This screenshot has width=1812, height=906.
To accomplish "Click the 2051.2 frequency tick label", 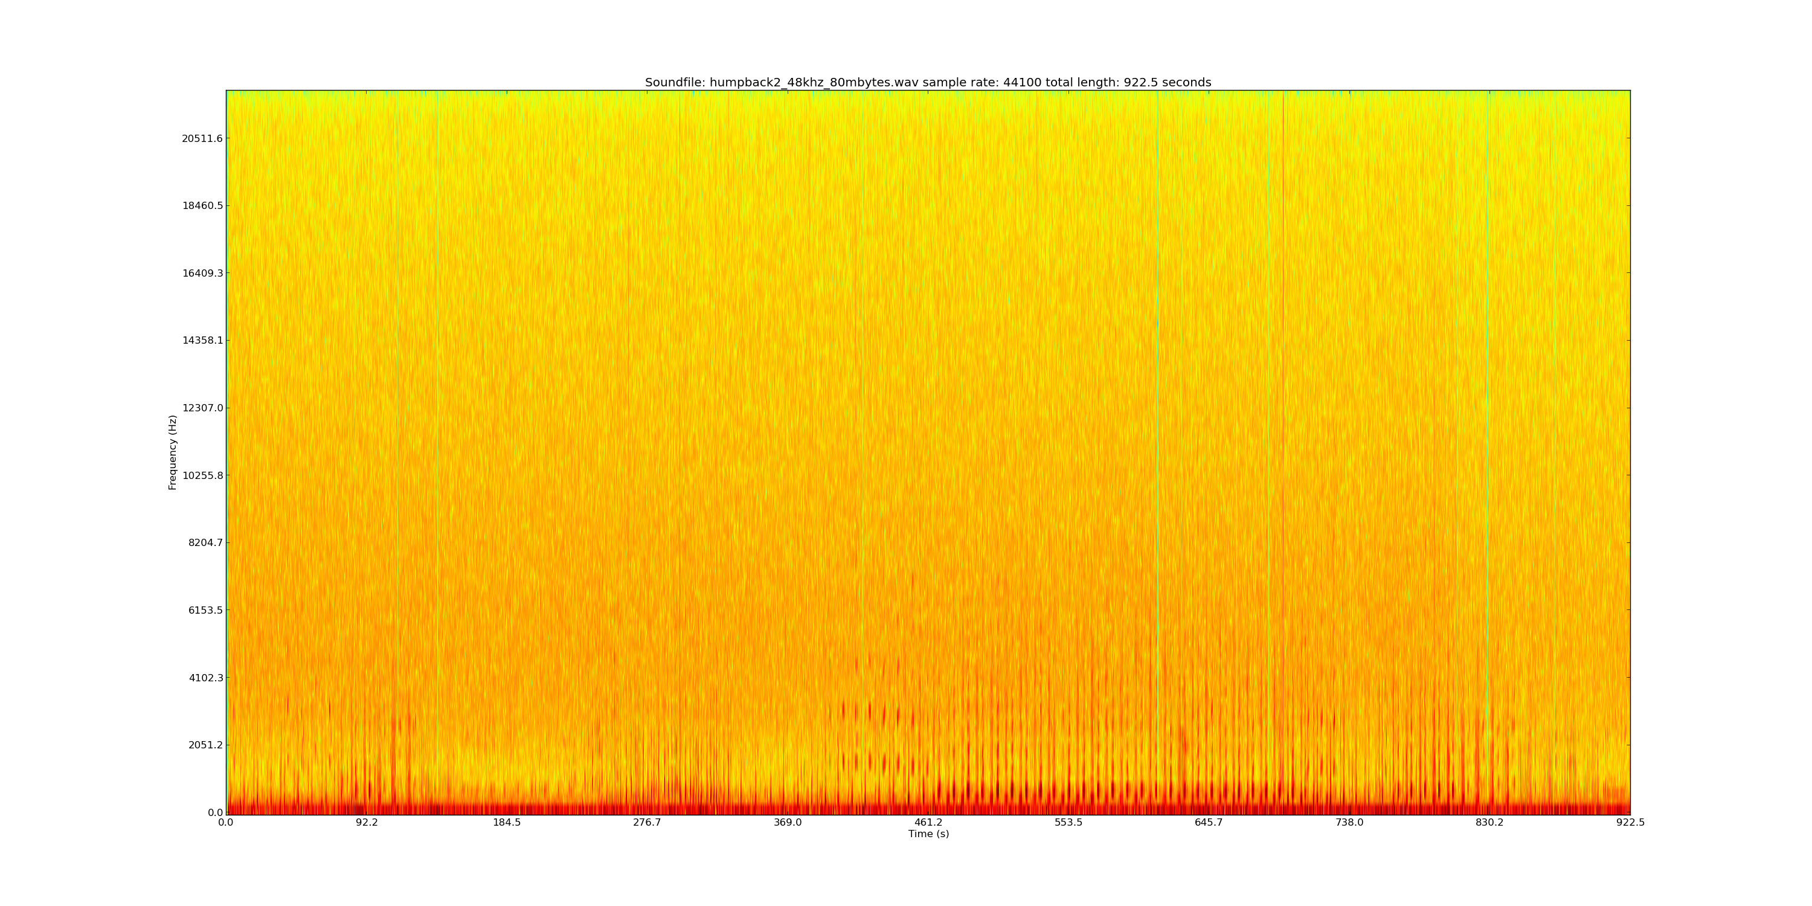I will [205, 745].
